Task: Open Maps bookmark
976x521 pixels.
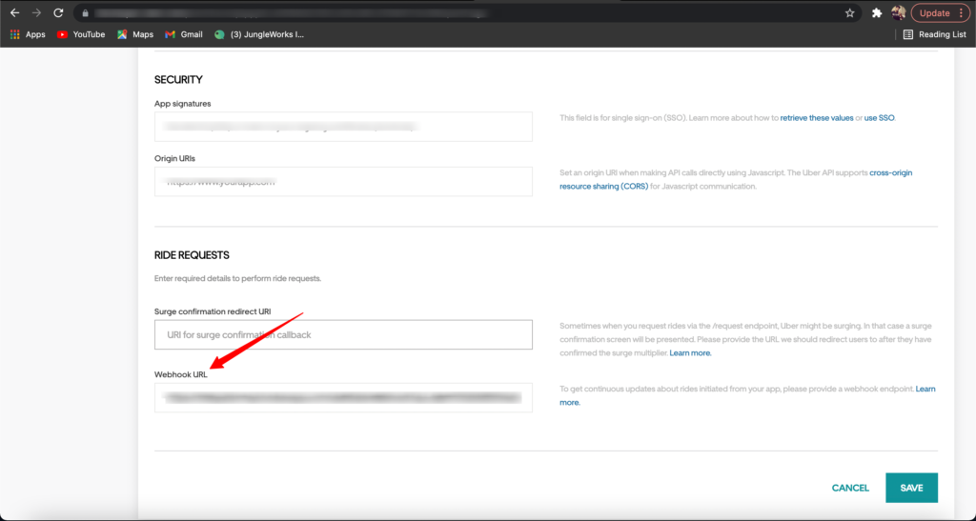Action: coord(134,34)
